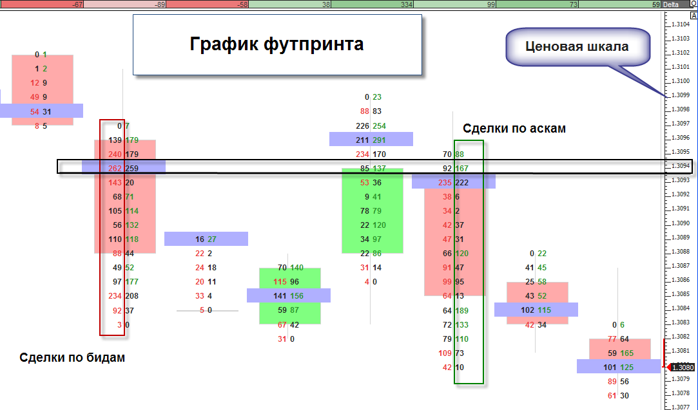Click the highlighted 141 156 volume cell
Viewport: 698px width, 410px height.
(289, 295)
